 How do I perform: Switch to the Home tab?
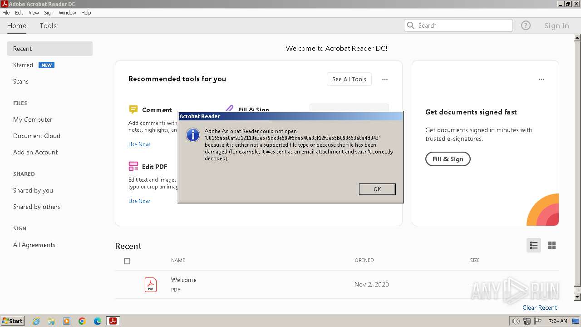point(17,25)
